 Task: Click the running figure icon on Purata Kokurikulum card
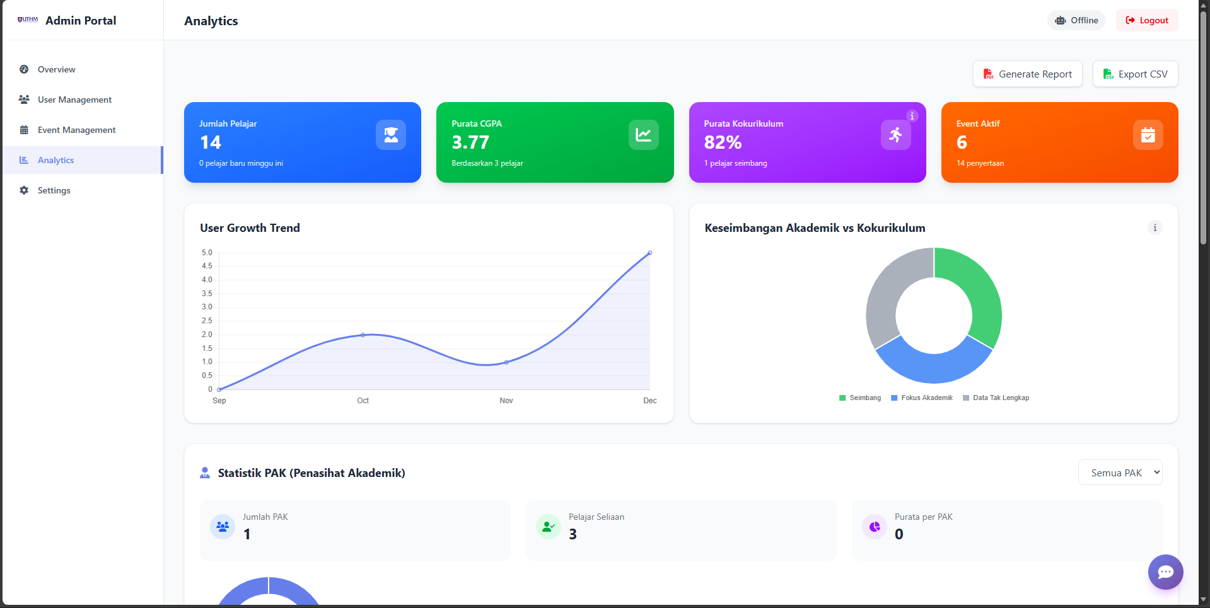pos(895,135)
